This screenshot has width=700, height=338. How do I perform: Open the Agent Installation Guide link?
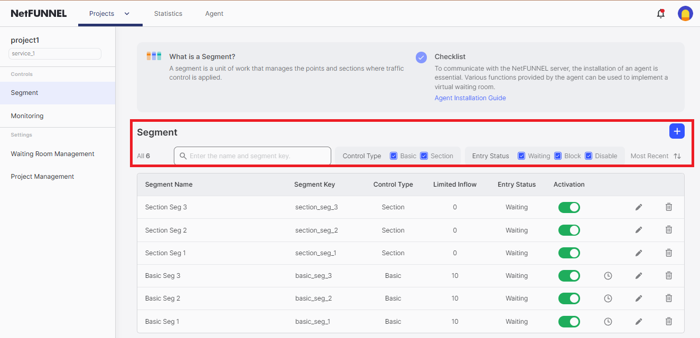pyautogui.click(x=470, y=98)
